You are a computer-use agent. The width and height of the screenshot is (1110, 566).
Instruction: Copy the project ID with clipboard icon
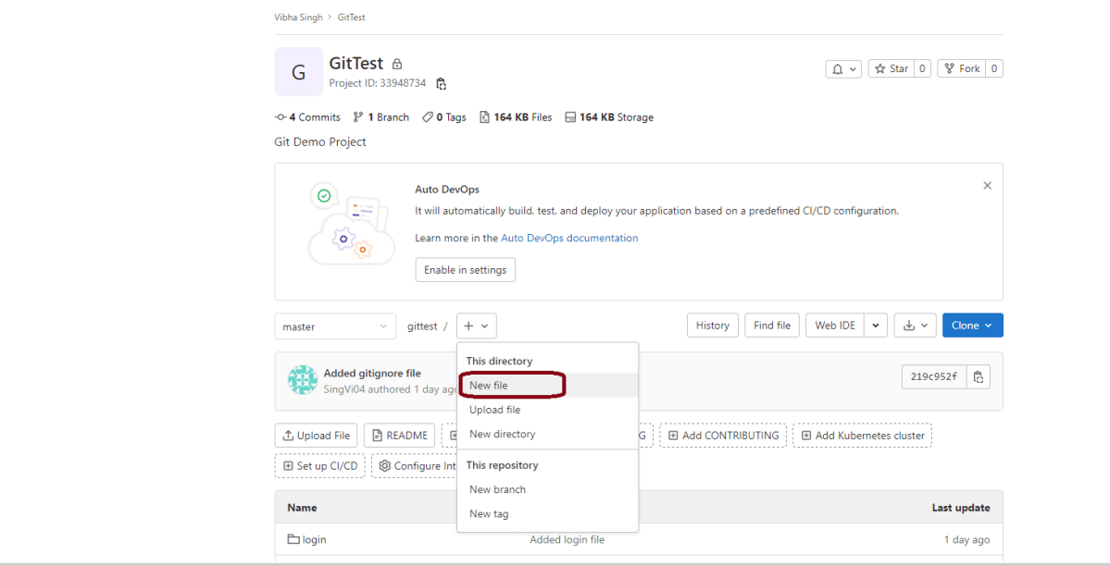441,84
